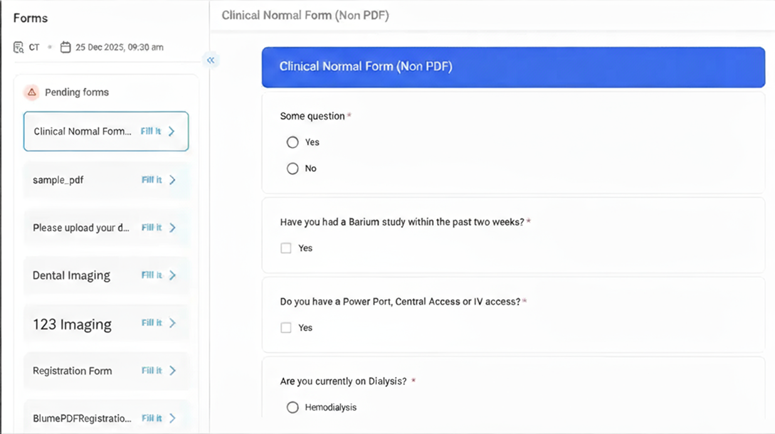Open chevron arrow for sample_pdf form
Image resolution: width=775 pixels, height=434 pixels.
tap(172, 180)
